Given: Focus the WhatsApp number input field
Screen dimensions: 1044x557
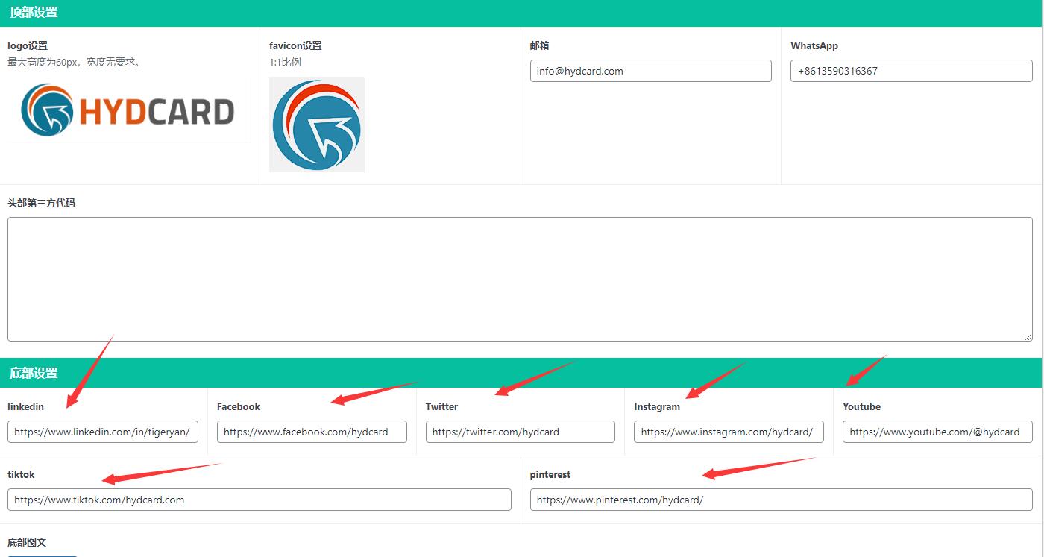Looking at the screenshot, I should [x=911, y=71].
